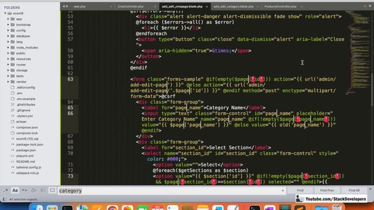The height and width of the screenshot is (210, 374).
Task: Open the .env.example file
Action: (26, 99)
